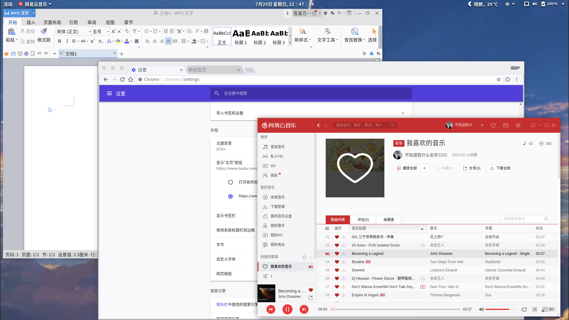The width and height of the screenshot is (569, 320).
Task: Pause the currently playing song
Action: [287, 309]
